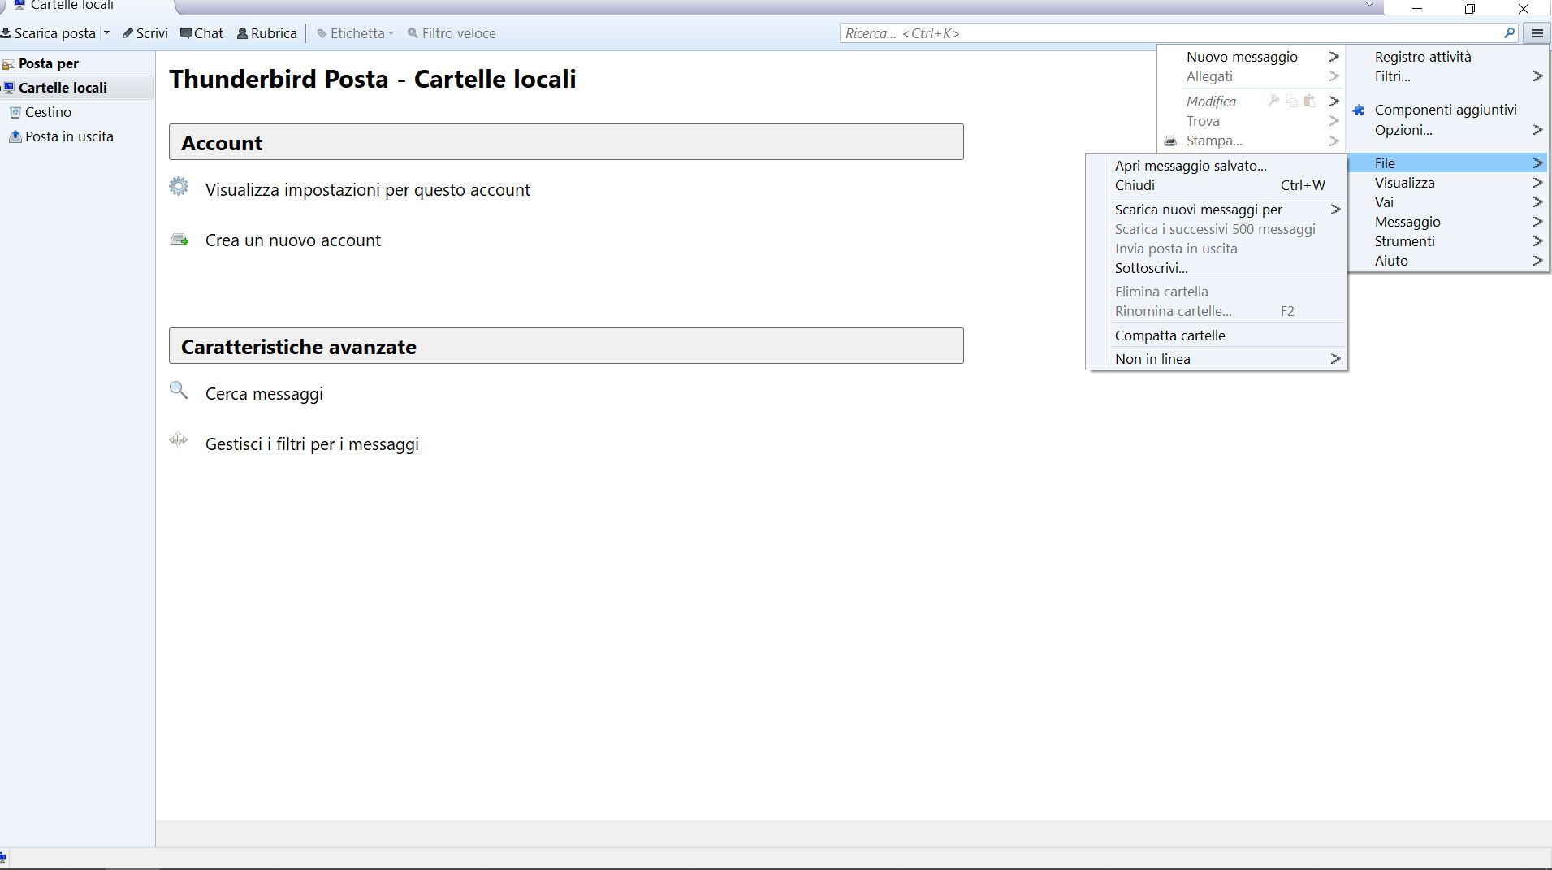Viewport: 1552px width, 870px height.
Task: Click the Caratteristiche avanzate section header
Action: 566,346
